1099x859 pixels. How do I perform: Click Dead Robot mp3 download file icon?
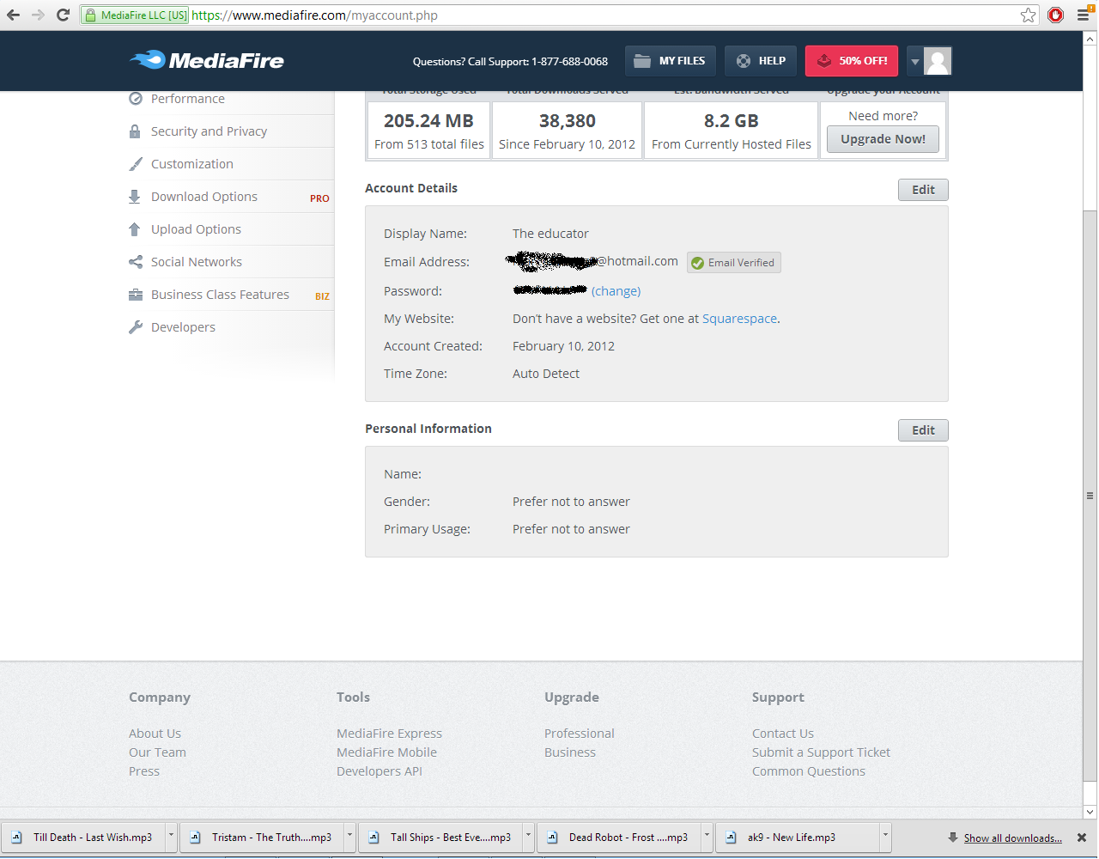pos(552,838)
